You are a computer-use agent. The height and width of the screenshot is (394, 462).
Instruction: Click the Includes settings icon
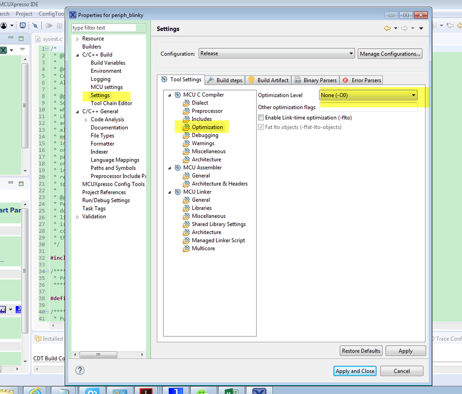pos(186,119)
